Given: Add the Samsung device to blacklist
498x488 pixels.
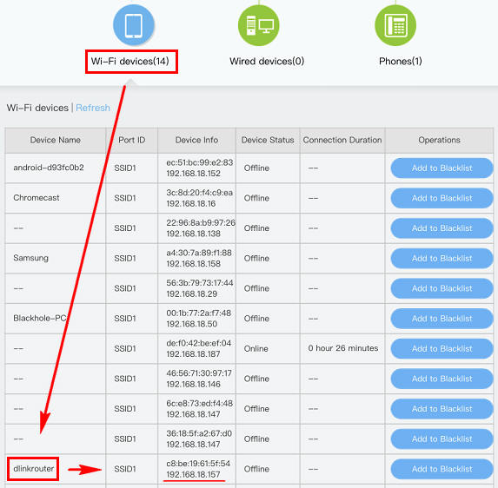Looking at the screenshot, I should (x=442, y=258).
